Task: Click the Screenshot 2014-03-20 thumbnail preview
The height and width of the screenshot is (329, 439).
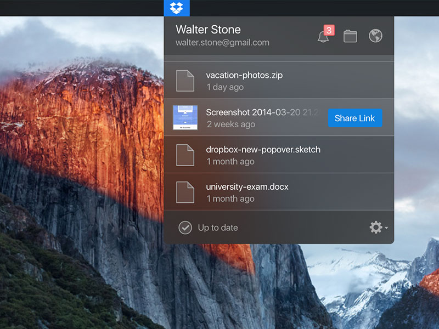Action: pyautogui.click(x=187, y=118)
